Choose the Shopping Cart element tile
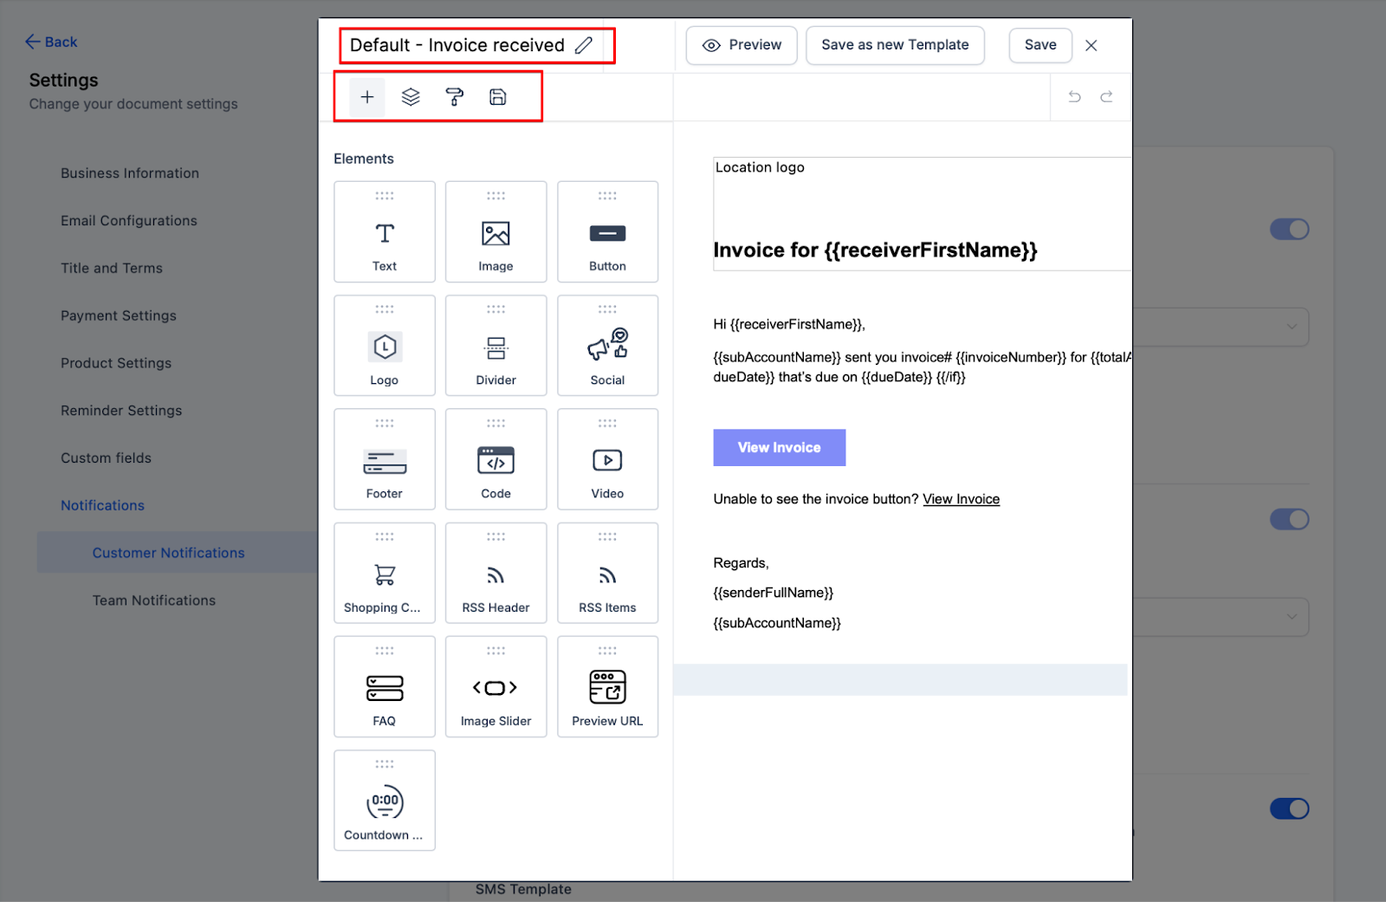The height and width of the screenshot is (902, 1386). [x=385, y=573]
